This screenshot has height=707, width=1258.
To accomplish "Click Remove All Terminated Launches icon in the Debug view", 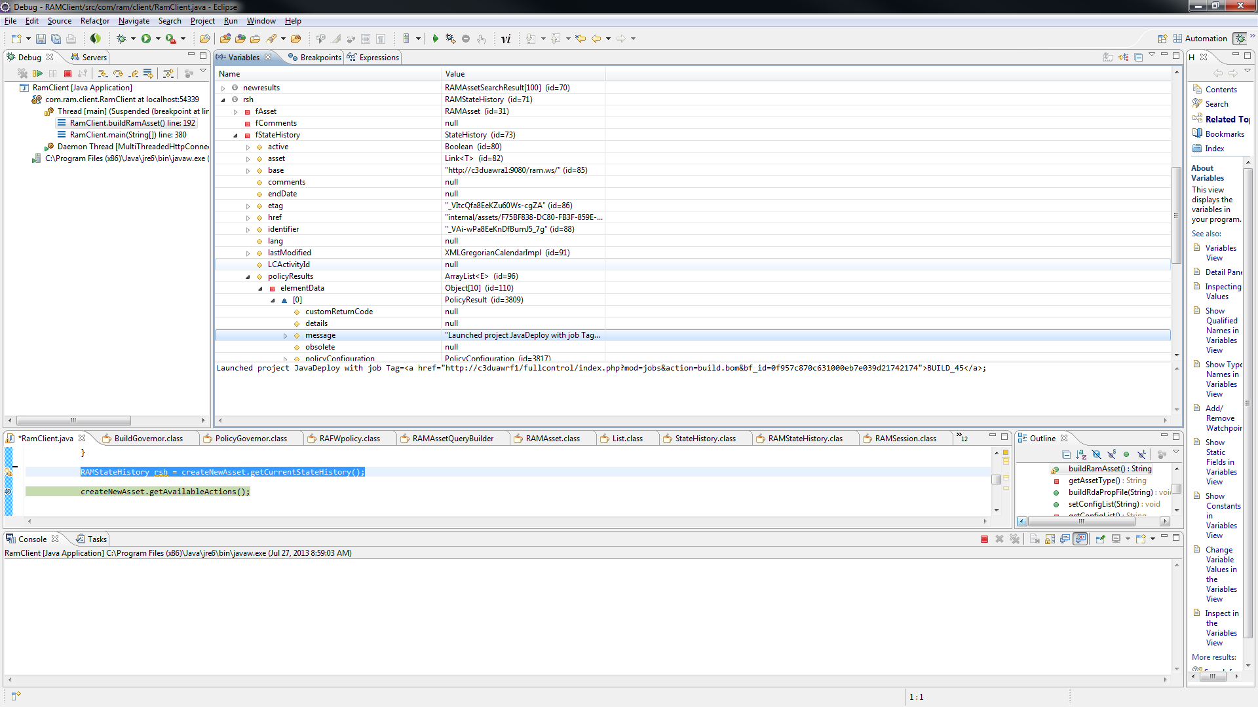I will click(x=22, y=74).
